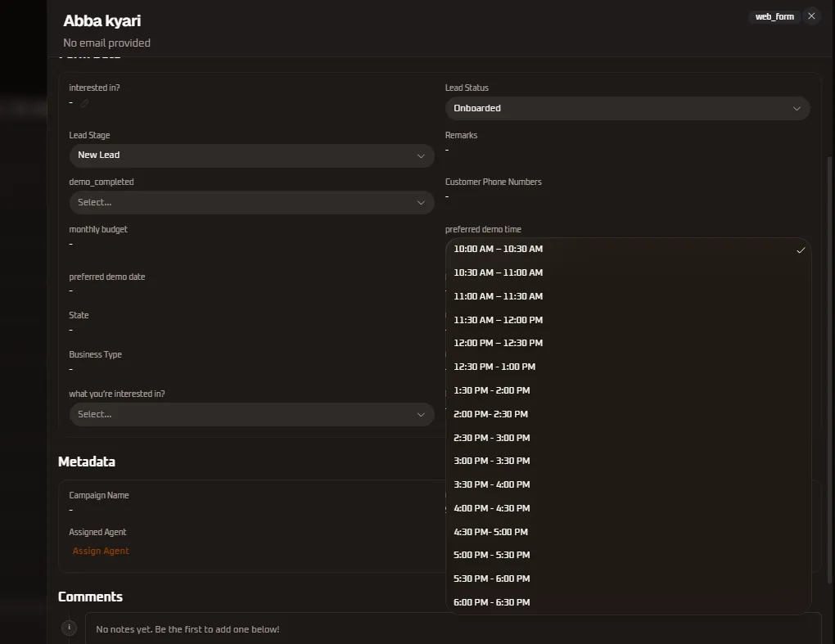The image size is (835, 644).
Task: Click the State field value
Action: point(71,330)
